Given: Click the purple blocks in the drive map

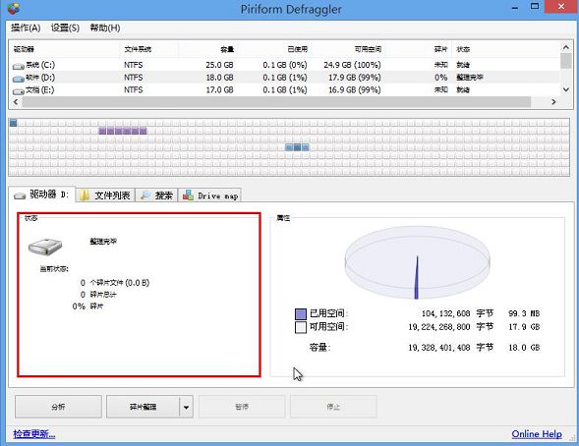Looking at the screenshot, I should [x=123, y=131].
